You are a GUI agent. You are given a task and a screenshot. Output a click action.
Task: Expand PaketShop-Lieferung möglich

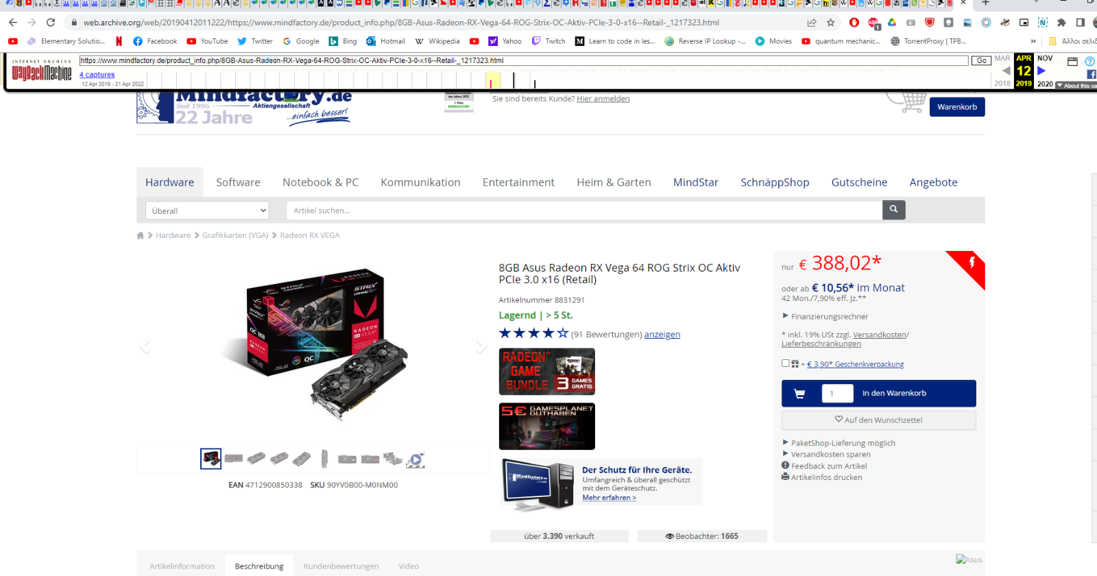pyautogui.click(x=839, y=443)
